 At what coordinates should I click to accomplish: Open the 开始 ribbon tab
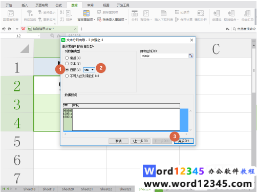[9, 5]
